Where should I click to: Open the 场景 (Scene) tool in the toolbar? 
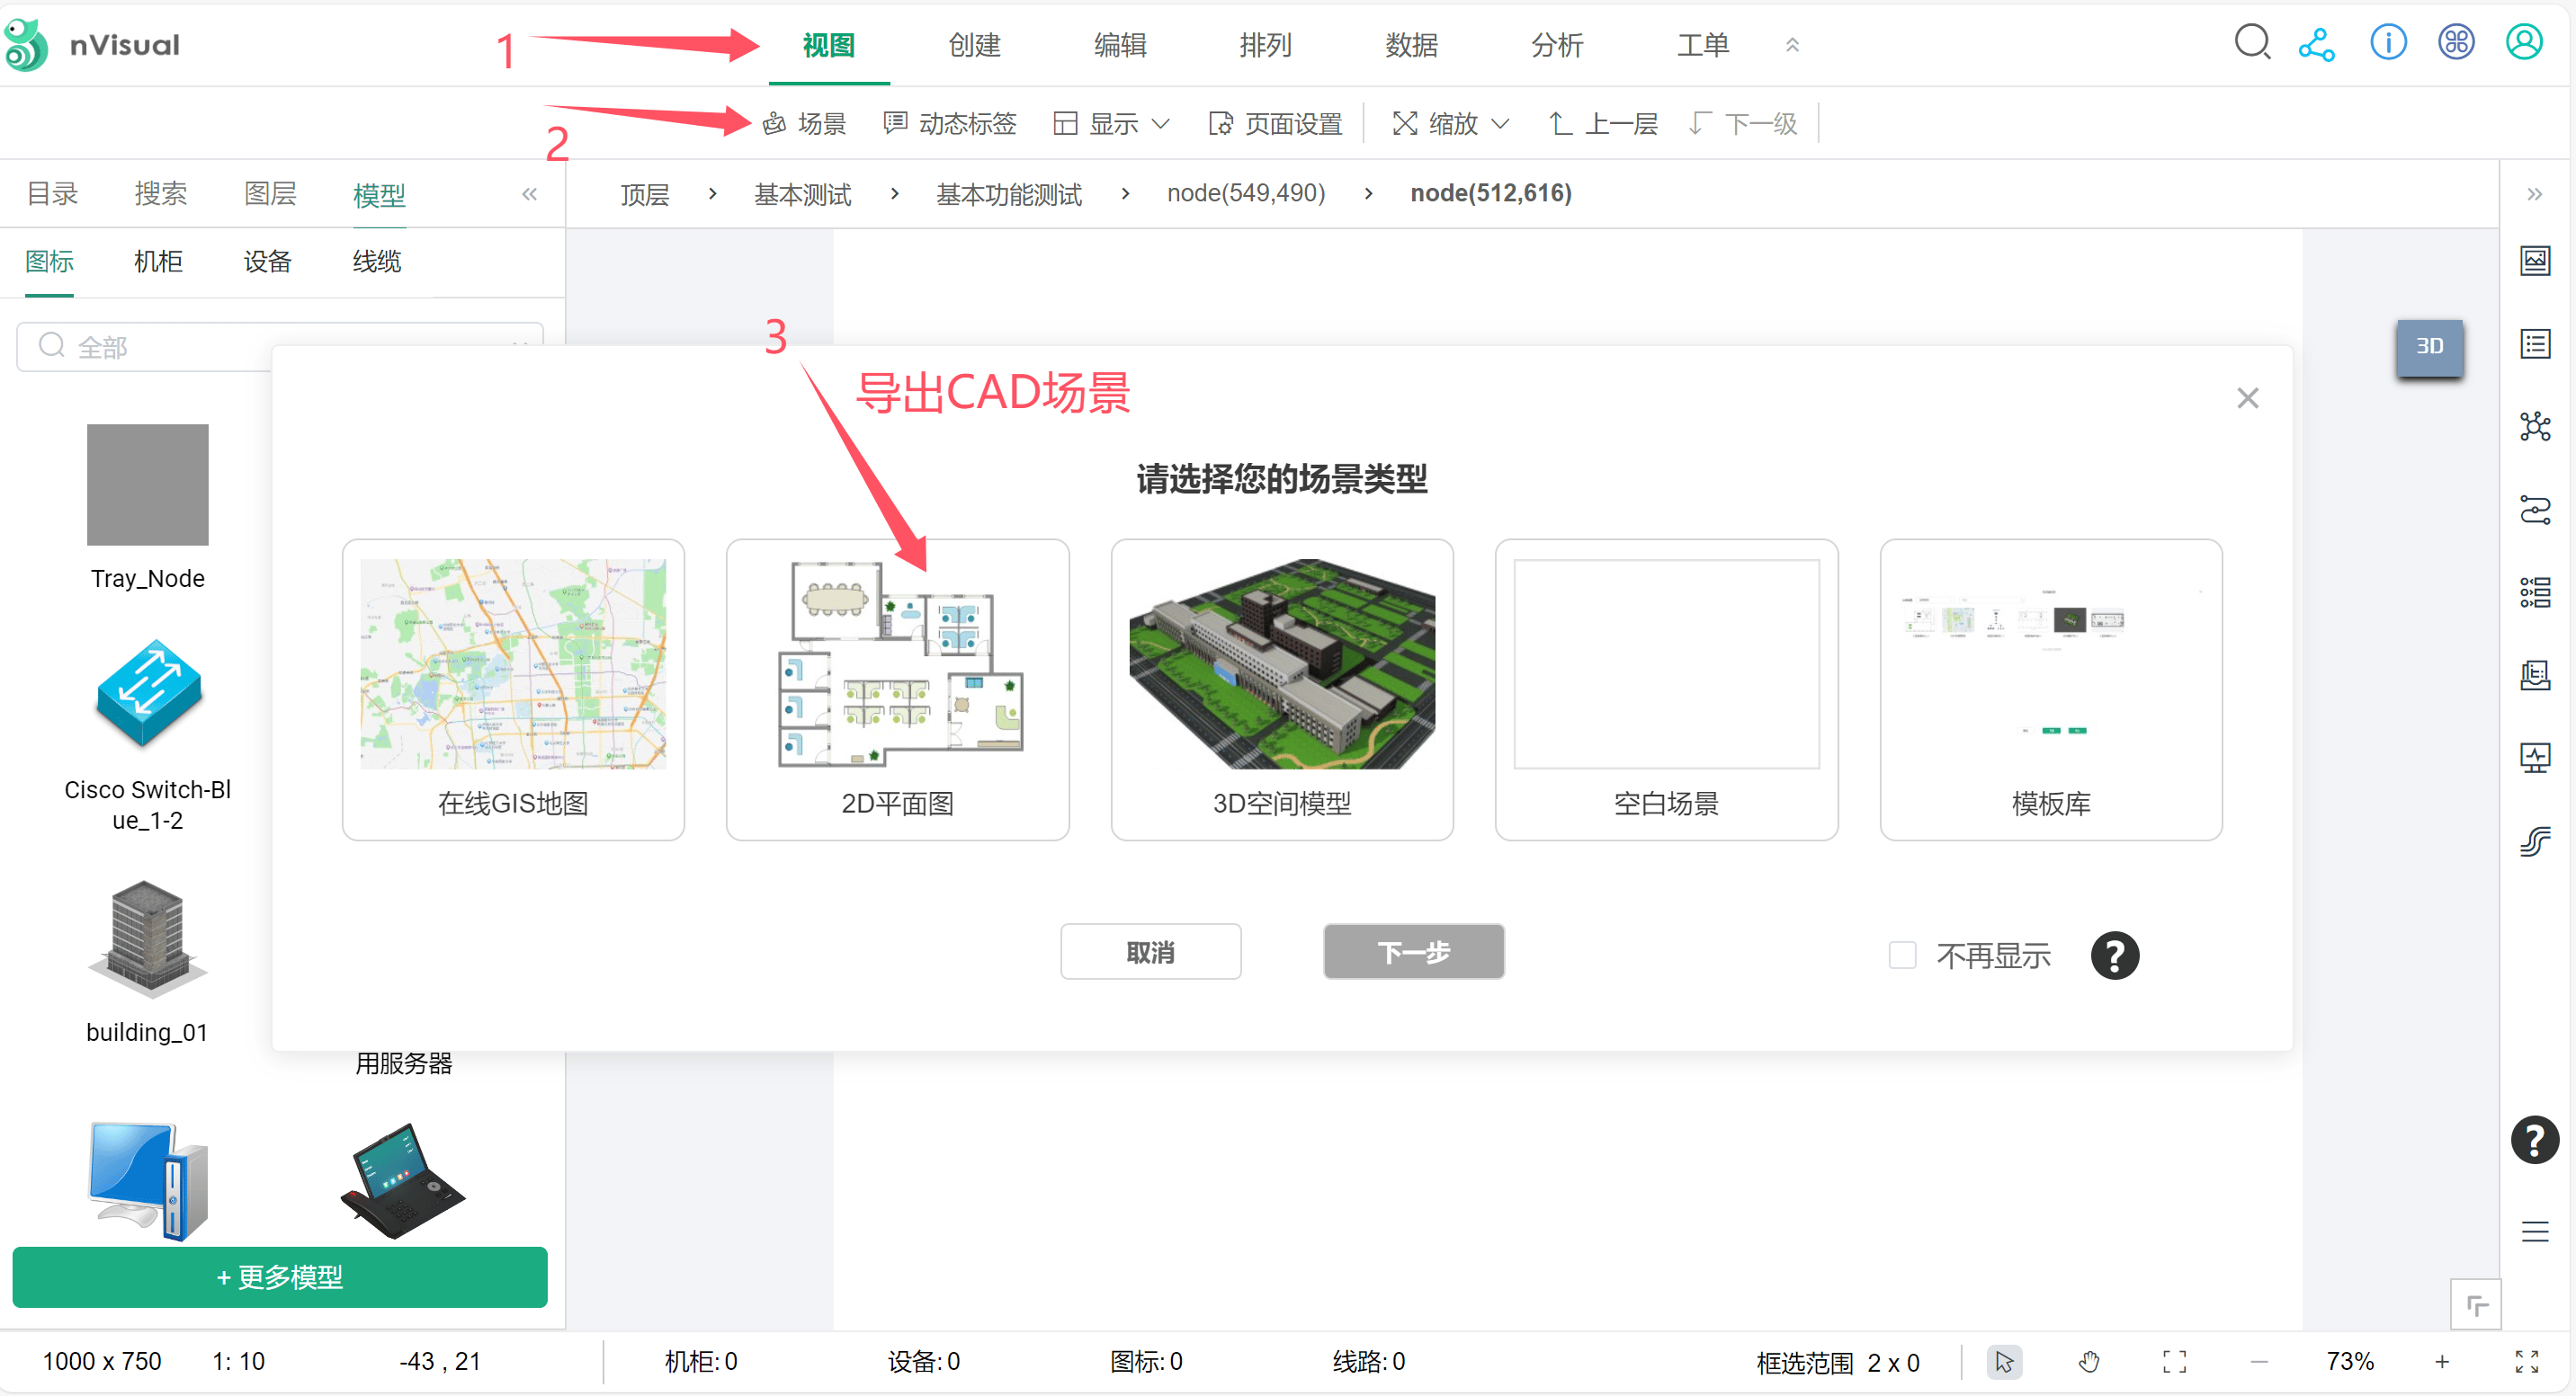[x=806, y=123]
